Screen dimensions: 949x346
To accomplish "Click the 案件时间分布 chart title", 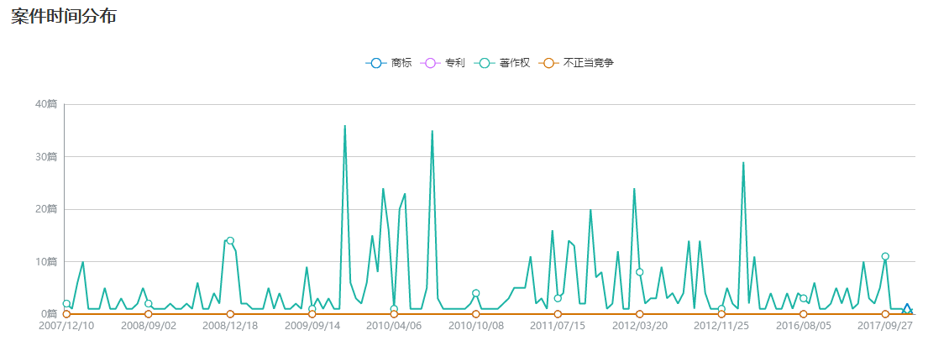I will [64, 16].
